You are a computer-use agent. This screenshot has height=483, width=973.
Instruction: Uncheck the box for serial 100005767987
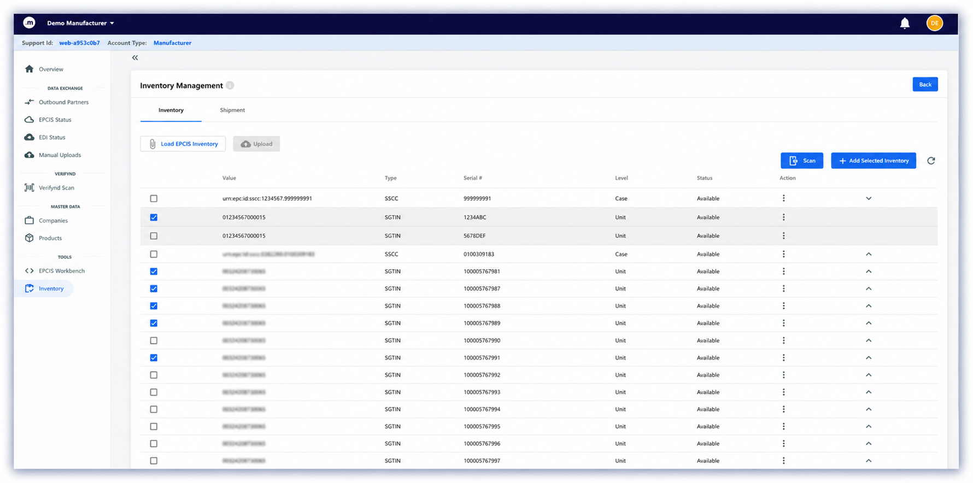point(154,288)
